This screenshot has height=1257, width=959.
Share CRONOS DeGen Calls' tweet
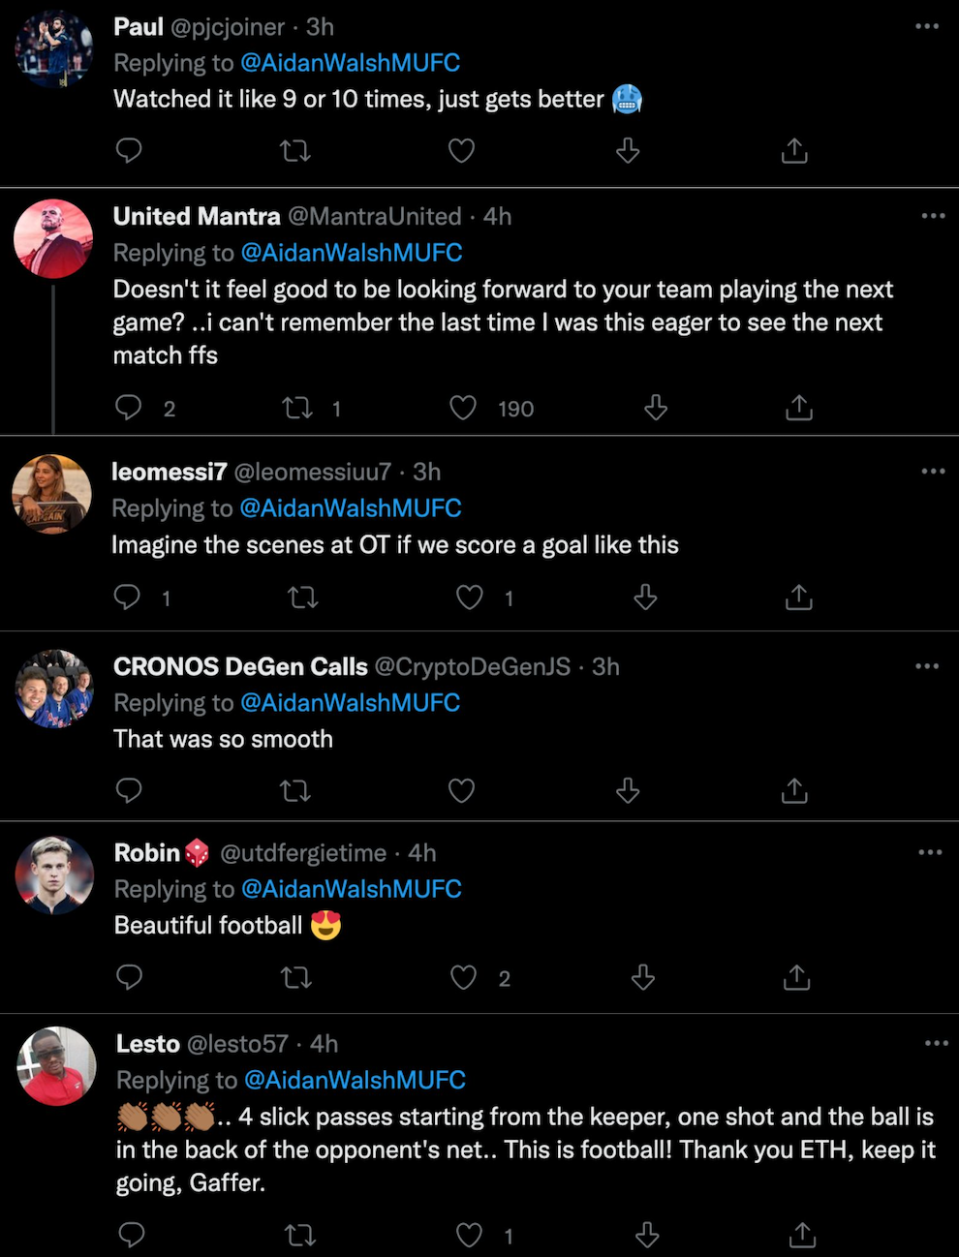pyautogui.click(x=794, y=790)
